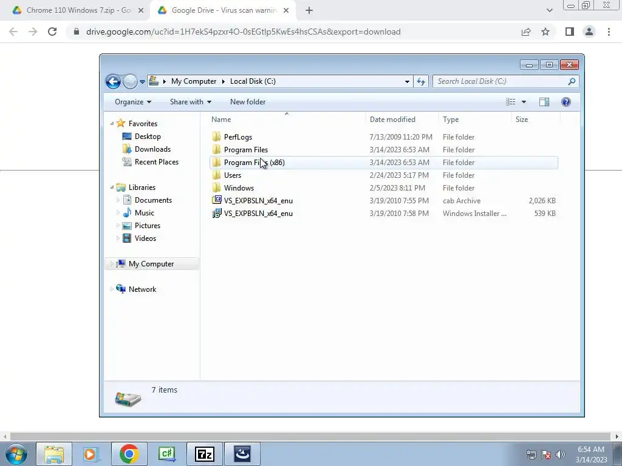Image resolution: width=622 pixels, height=466 pixels.
Task: Expand the Videos library node
Action: click(x=118, y=238)
